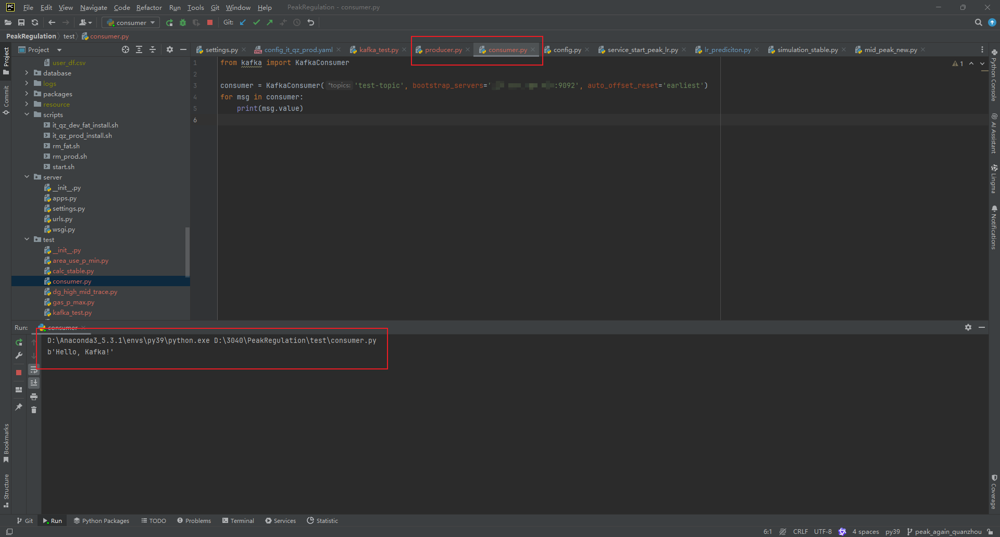Click the Open folder toolbar icon

click(x=8, y=22)
